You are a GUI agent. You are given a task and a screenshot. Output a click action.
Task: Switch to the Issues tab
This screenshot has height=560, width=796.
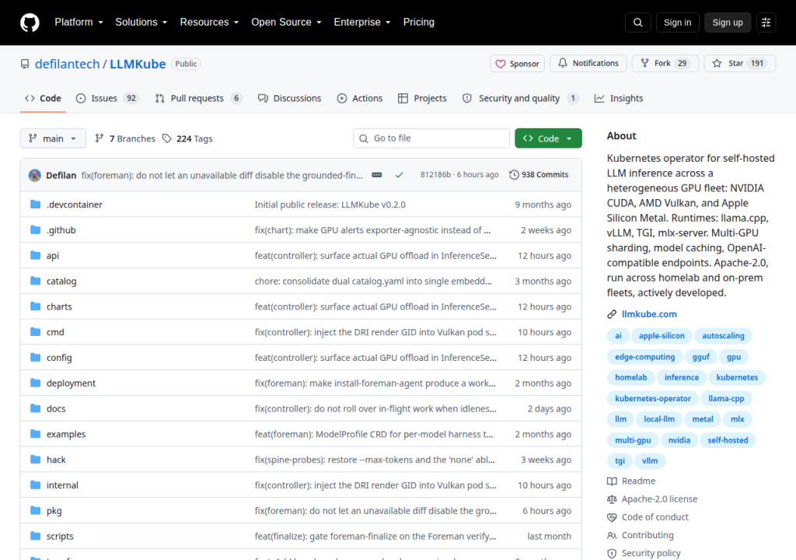pyautogui.click(x=106, y=98)
